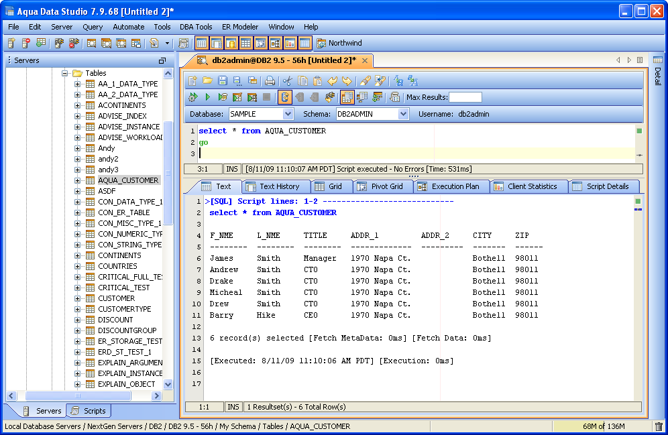Toggle the highlighted auto-commit toolbar button
Image resolution: width=668 pixels, height=435 pixels.
pos(285,97)
